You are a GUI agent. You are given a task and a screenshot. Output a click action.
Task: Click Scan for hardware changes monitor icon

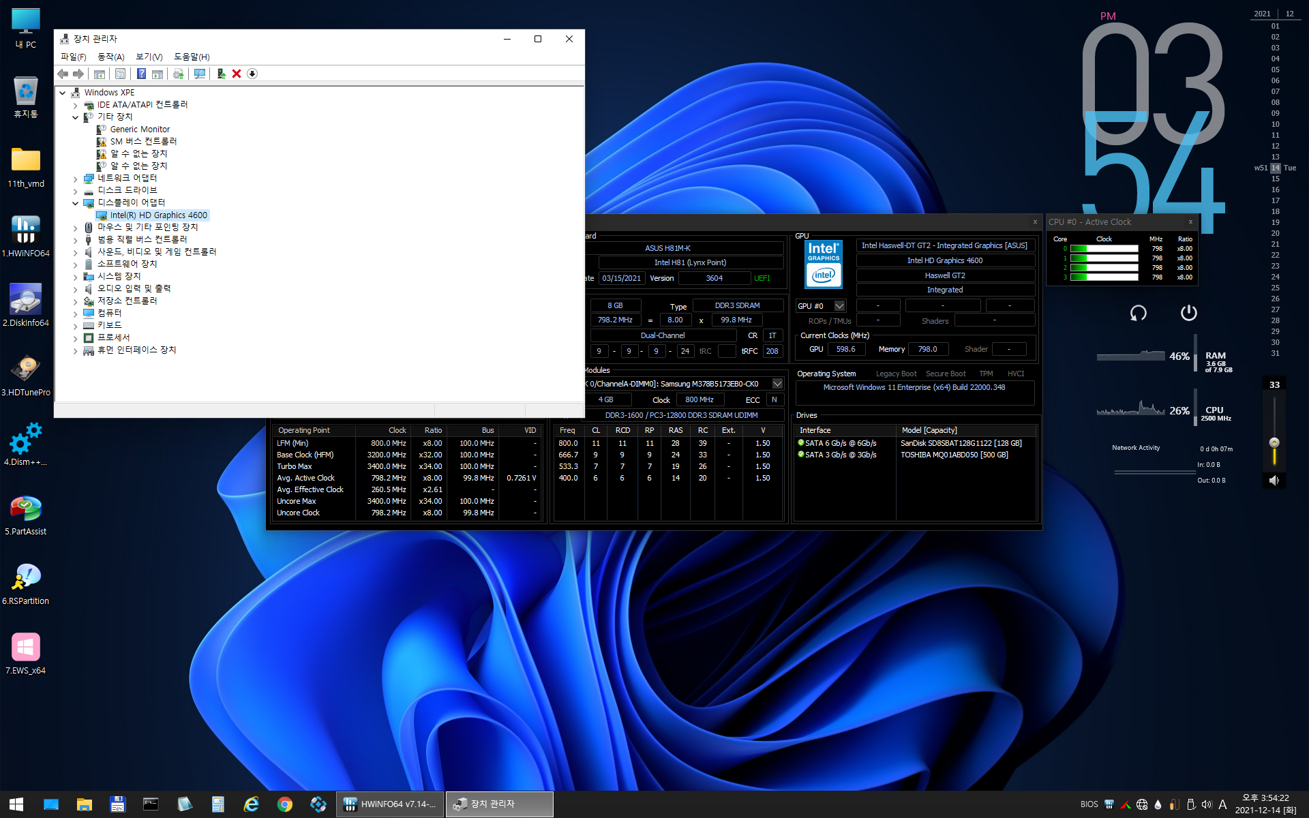click(200, 74)
